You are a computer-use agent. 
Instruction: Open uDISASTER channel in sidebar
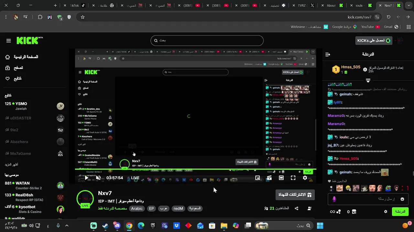pos(35,118)
